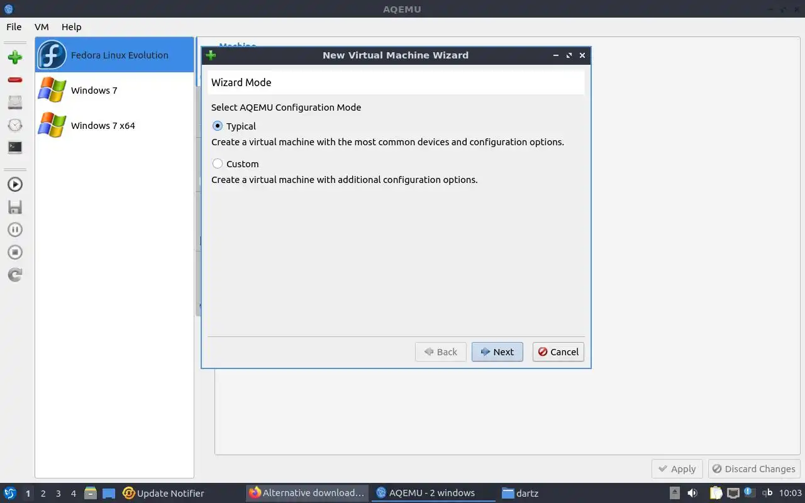This screenshot has height=503, width=805.
Task: Open the dartz folder taskbar entry
Action: click(x=520, y=493)
